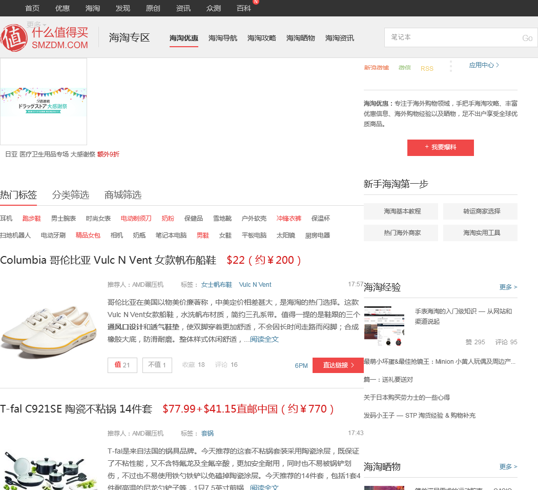Screen dimensions: 538x490
Task: Focus the 笔记本 search input field
Action: [x=453, y=37]
